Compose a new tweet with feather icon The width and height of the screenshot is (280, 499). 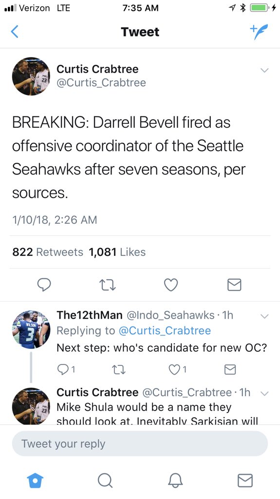coord(259,32)
